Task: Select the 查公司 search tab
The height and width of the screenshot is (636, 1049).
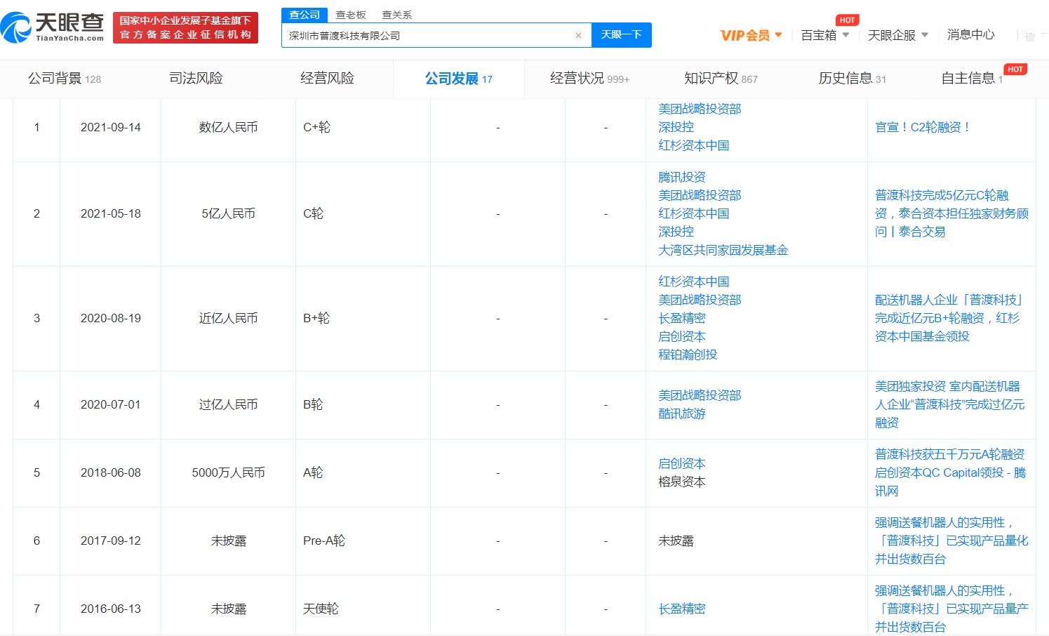Action: 305,15
